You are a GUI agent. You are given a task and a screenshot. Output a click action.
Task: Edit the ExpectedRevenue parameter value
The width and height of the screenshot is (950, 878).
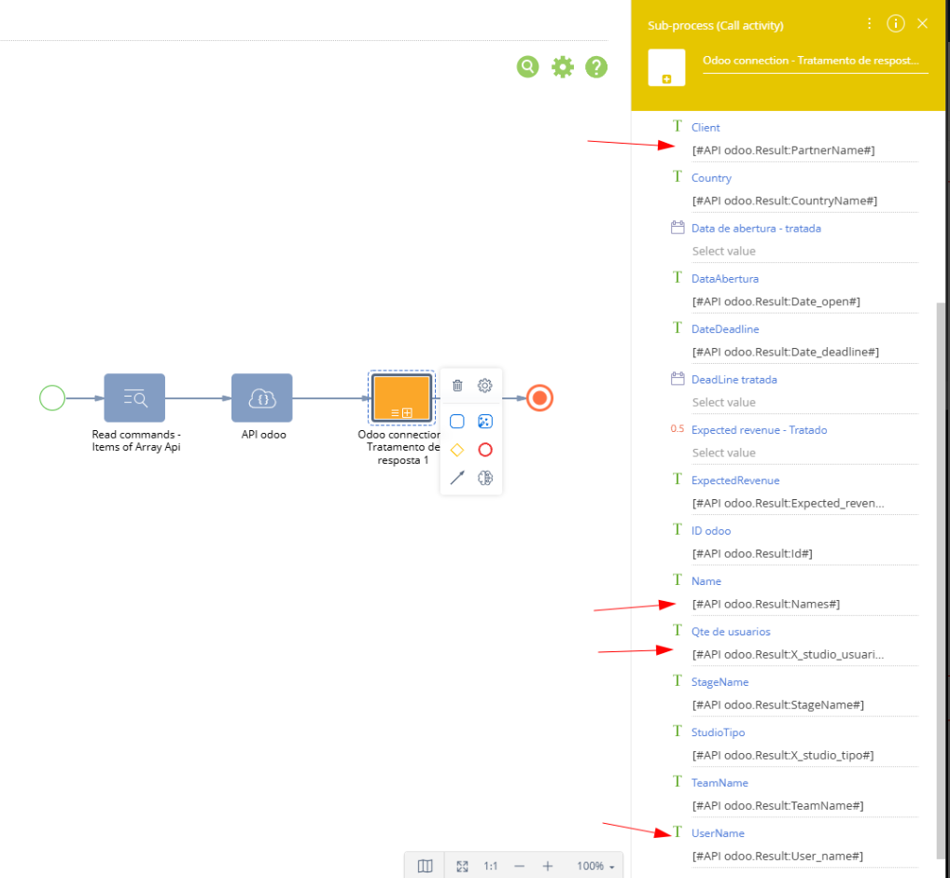click(x=804, y=503)
